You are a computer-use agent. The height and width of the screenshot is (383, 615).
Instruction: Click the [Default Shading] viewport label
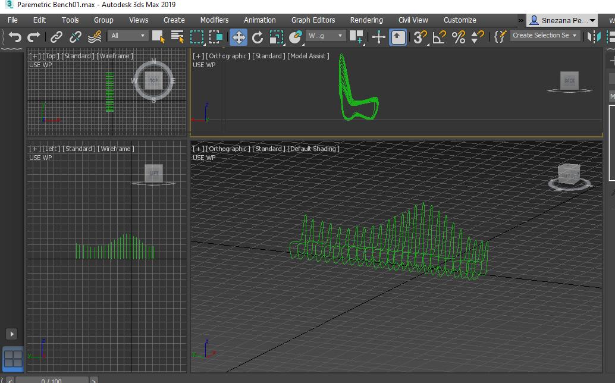coord(313,149)
